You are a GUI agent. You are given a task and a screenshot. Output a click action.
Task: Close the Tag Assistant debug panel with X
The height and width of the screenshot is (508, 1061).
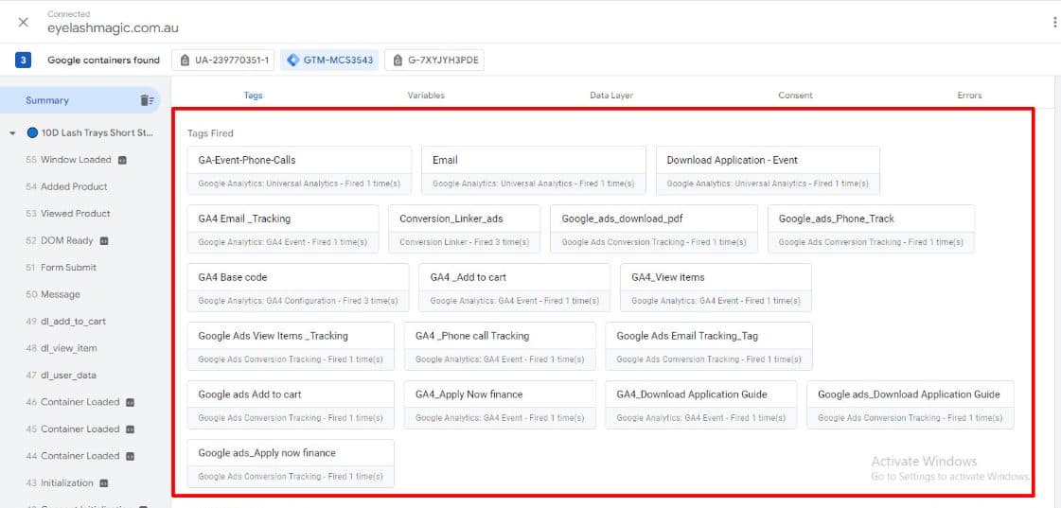pos(23,23)
